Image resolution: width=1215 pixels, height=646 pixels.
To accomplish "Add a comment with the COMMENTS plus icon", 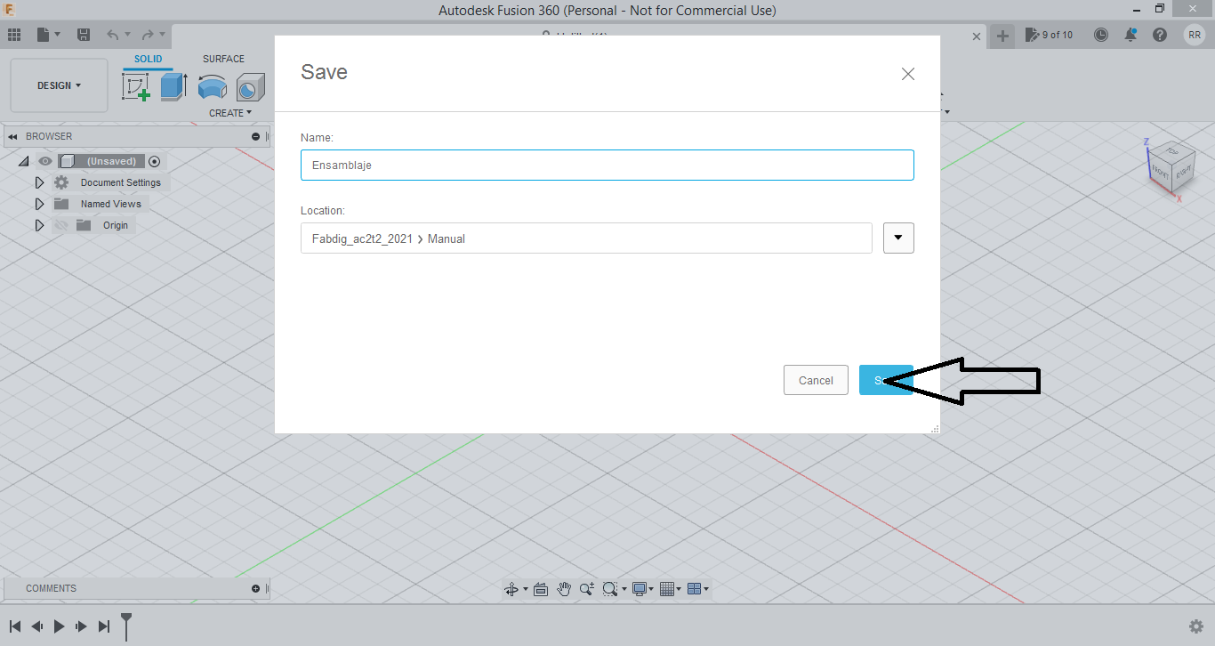I will tap(256, 588).
